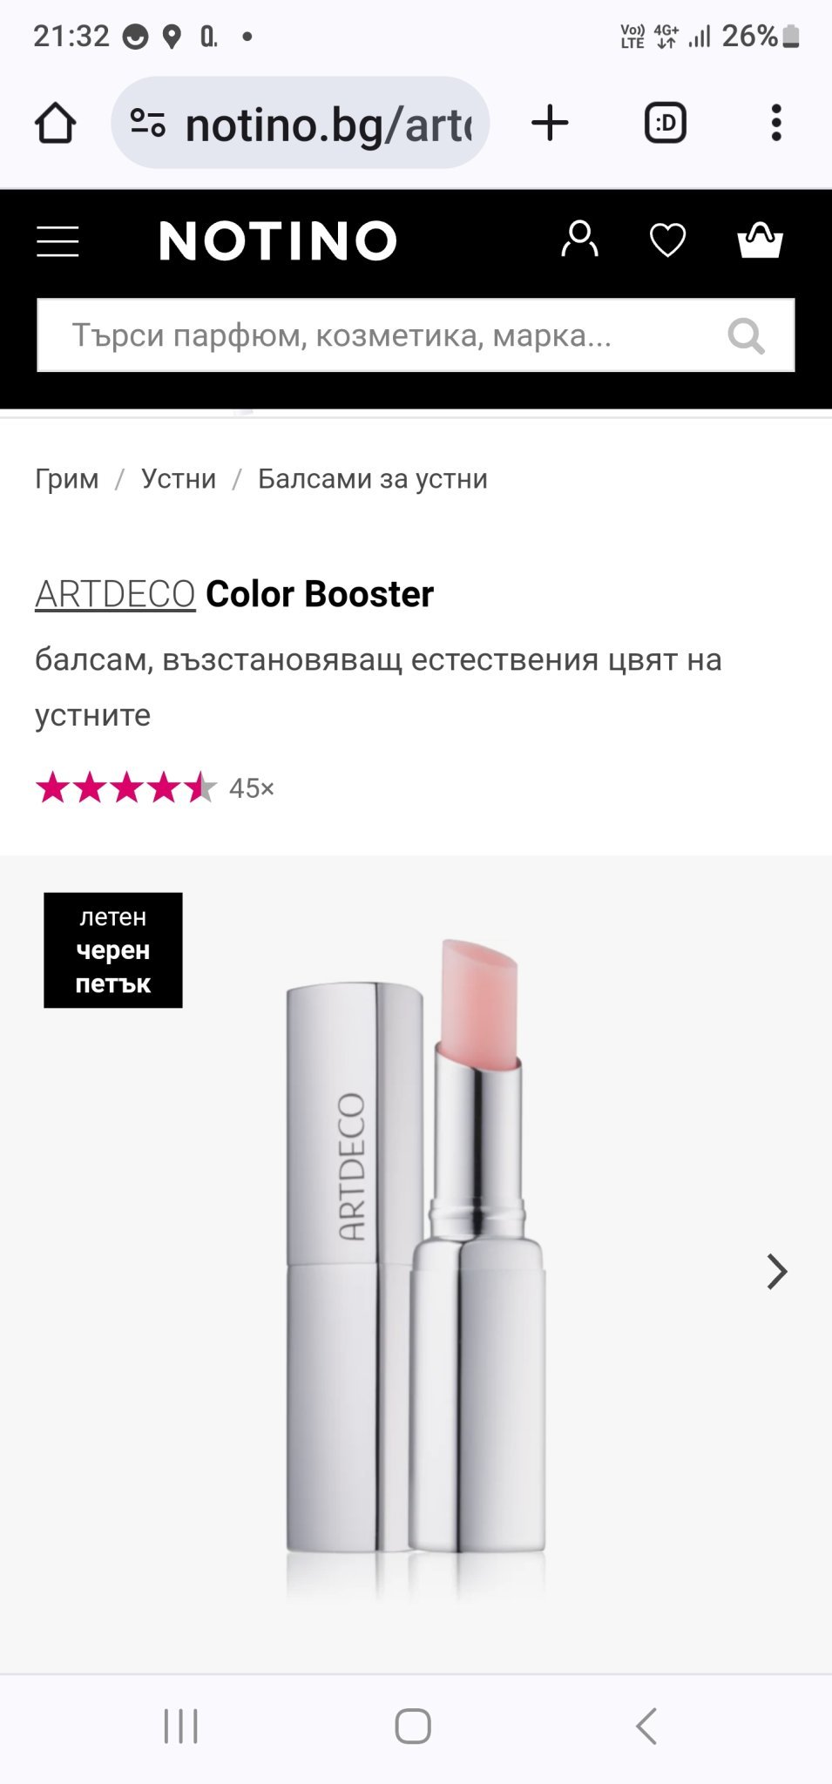Tap the Android back navigation button
This screenshot has height=1784, width=832.
pyautogui.click(x=646, y=1726)
